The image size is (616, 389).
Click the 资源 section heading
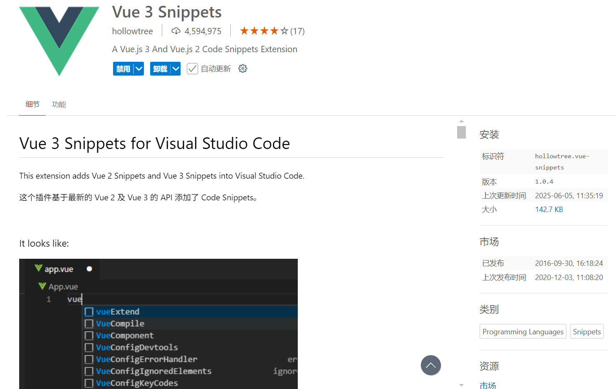click(x=489, y=366)
